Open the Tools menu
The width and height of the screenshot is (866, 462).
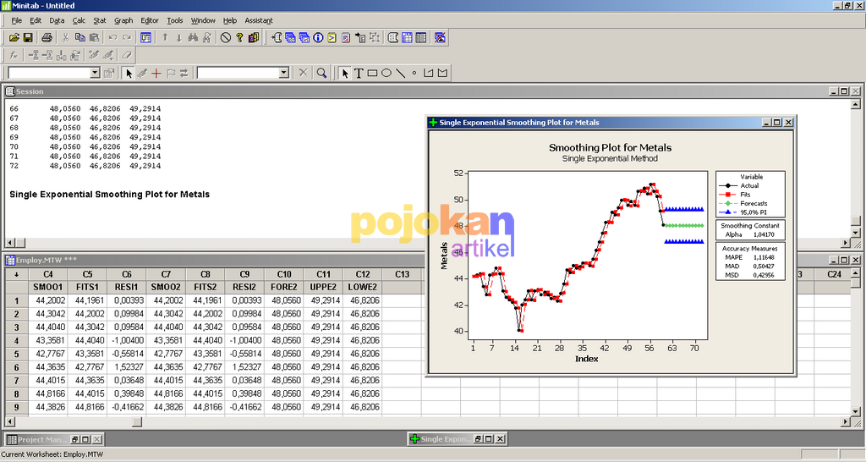pyautogui.click(x=175, y=20)
